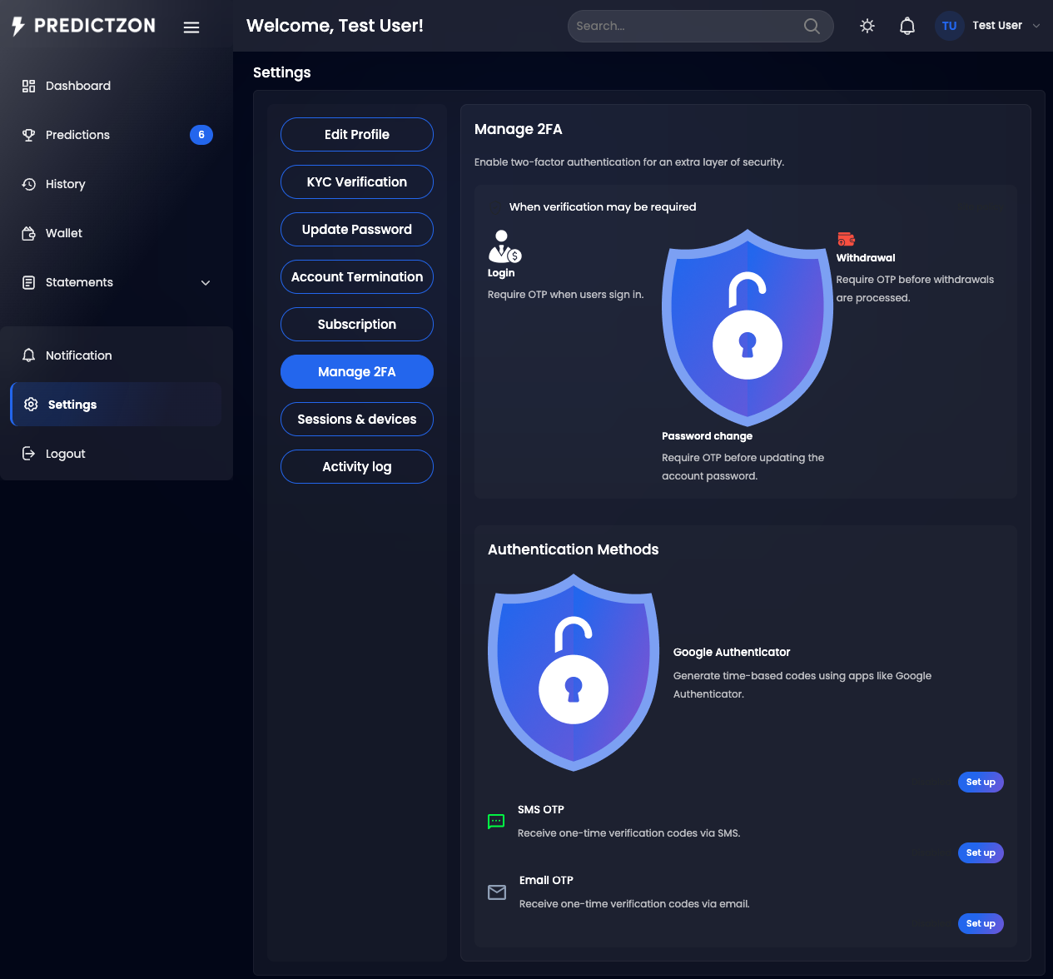Viewport: 1053px width, 979px height.
Task: Click the Predictions trophy icon
Action: point(28,135)
